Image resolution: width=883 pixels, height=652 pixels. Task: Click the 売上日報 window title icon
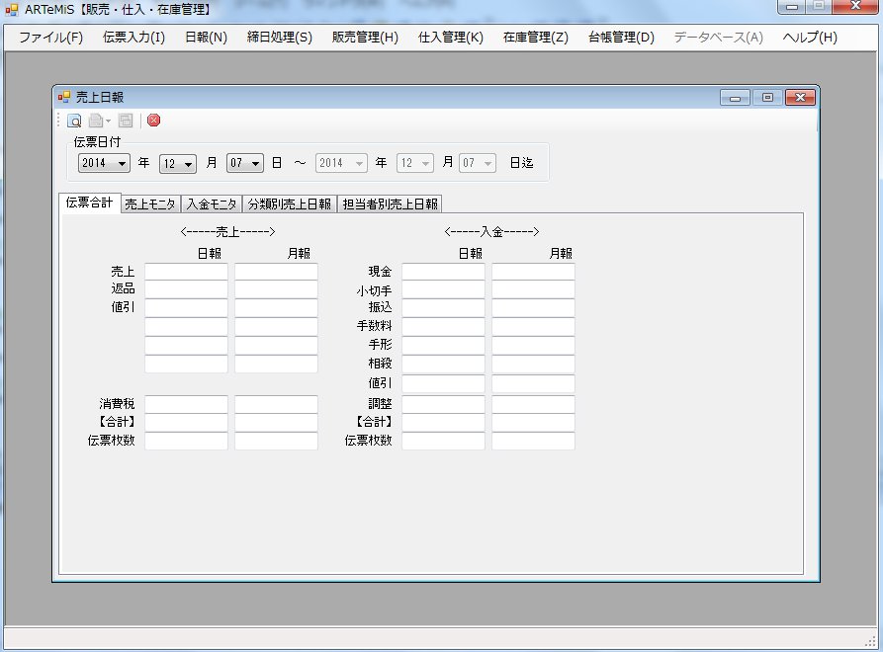(64, 97)
